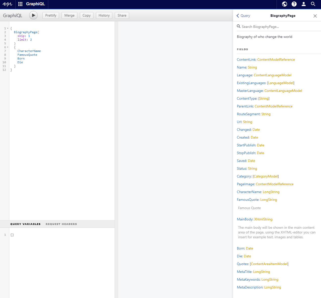Screen dimensions: 321x298
Task: Focus the Search BiographyPage field
Action: coord(279,27)
